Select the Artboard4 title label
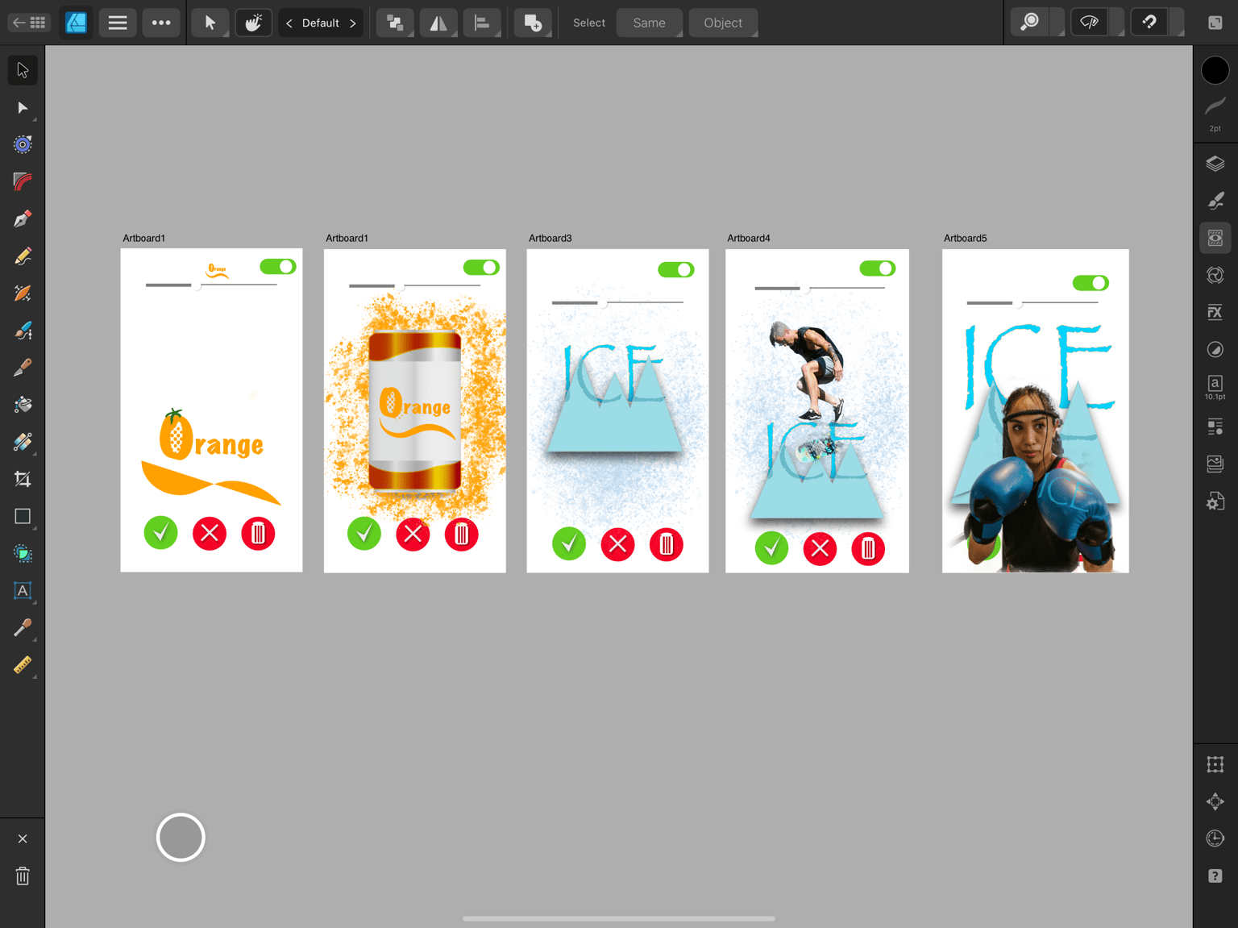The width and height of the screenshot is (1238, 928). tap(749, 238)
